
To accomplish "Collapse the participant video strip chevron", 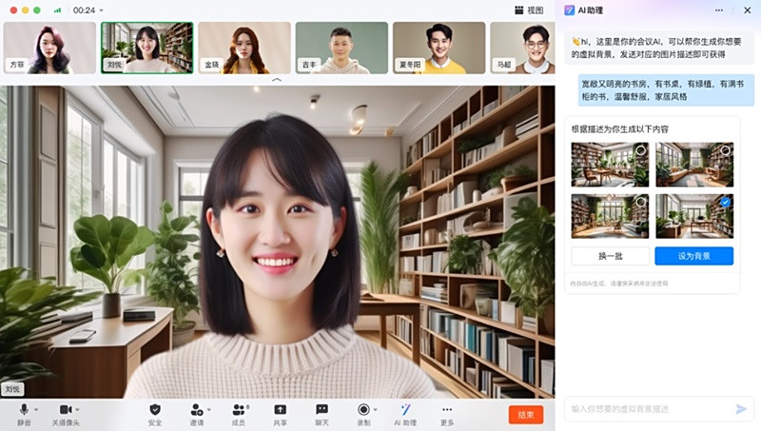I will [x=277, y=81].
